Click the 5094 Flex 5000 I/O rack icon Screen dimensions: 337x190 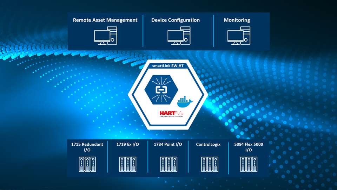pyautogui.click(x=249, y=164)
